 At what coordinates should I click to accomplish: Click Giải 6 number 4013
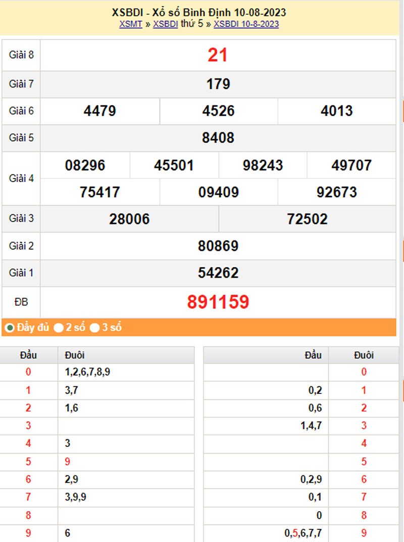point(336,111)
